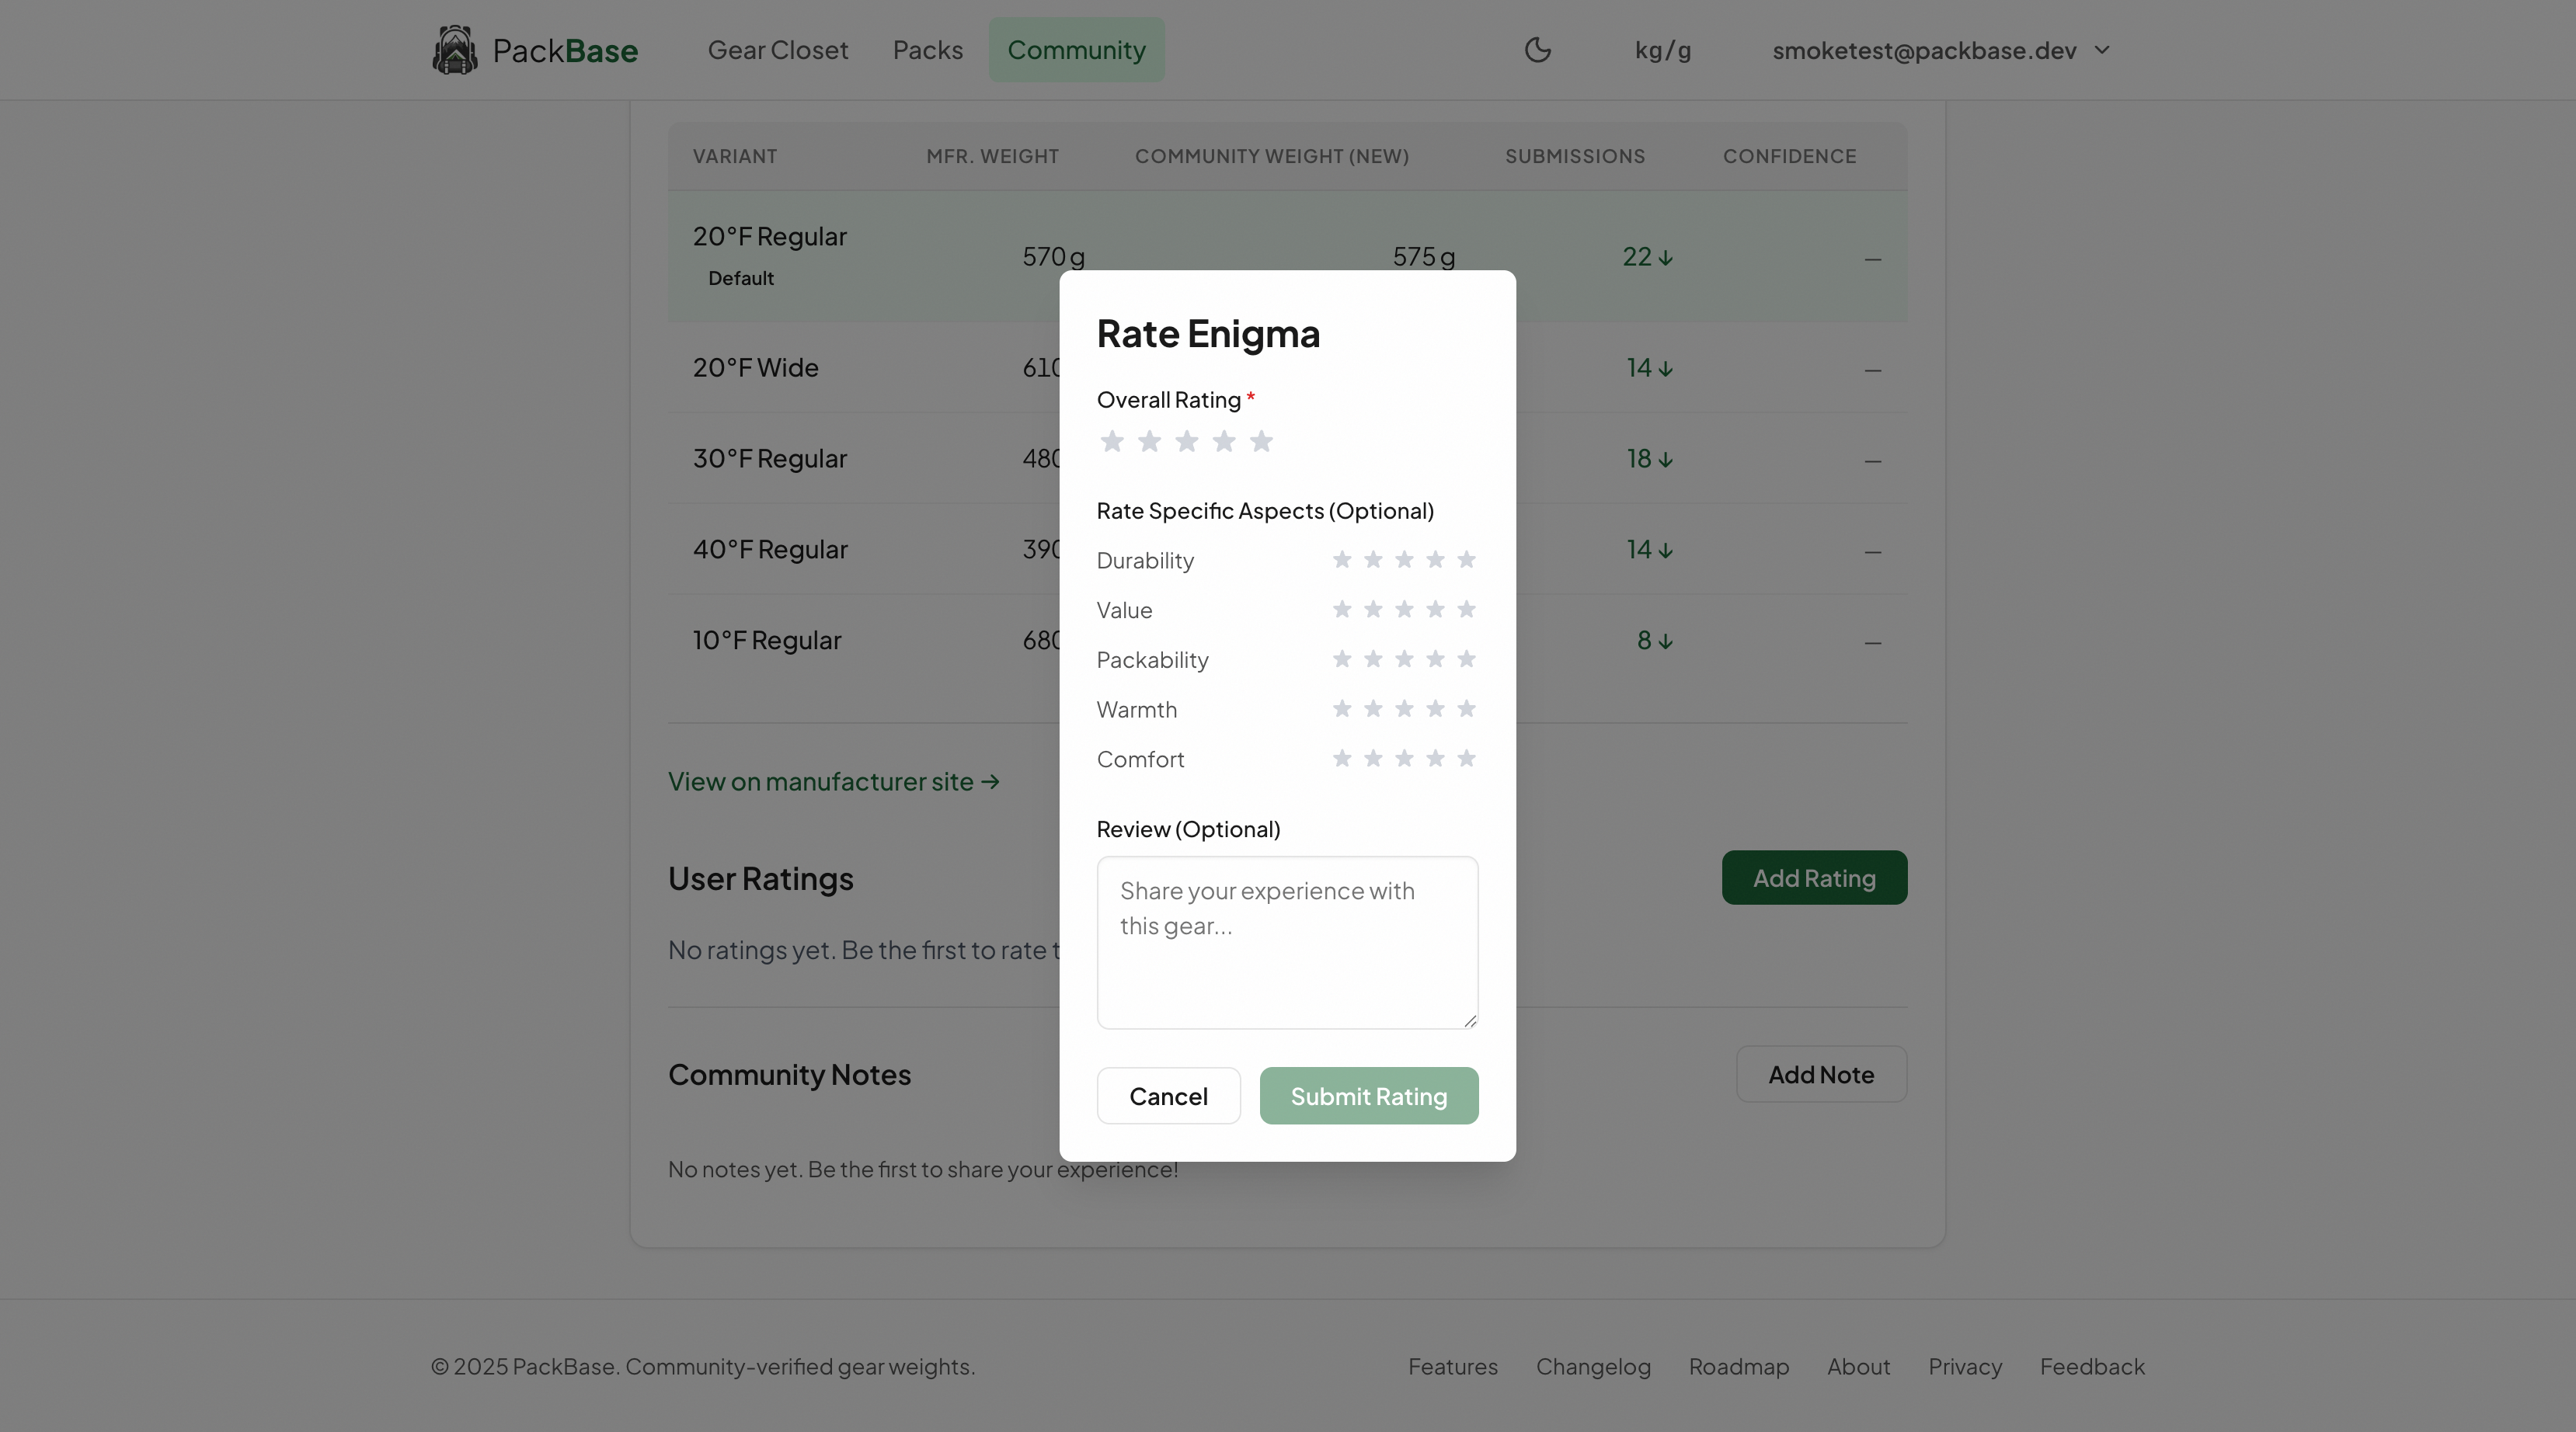Select the 20°F Regular variant row

(x=1287, y=256)
